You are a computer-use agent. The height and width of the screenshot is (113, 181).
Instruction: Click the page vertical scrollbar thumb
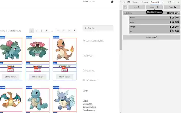pos(120,30)
